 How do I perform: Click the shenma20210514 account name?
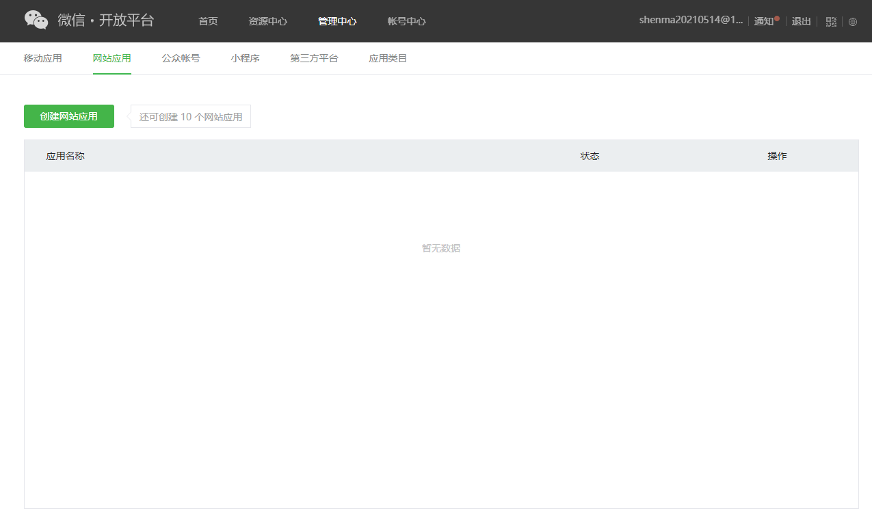coord(691,21)
